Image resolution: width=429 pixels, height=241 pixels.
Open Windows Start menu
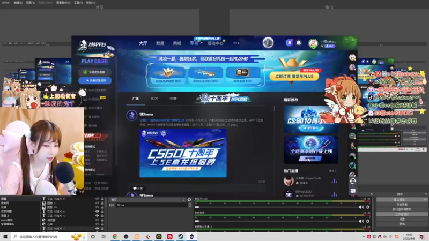5,236
